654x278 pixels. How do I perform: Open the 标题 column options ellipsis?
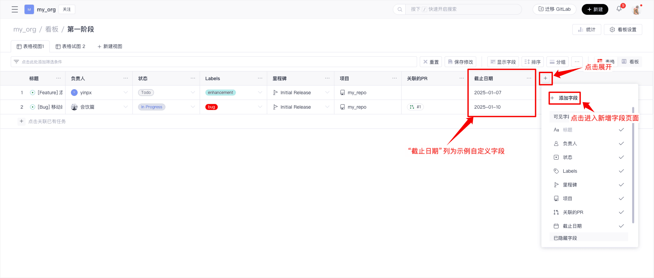point(58,78)
